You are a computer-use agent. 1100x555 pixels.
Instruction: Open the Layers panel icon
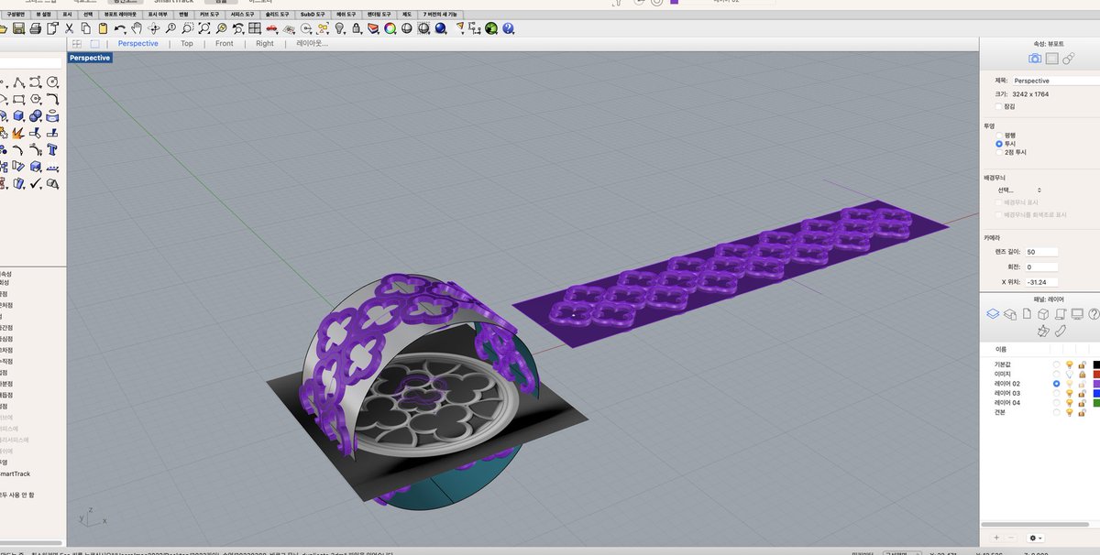coord(993,313)
